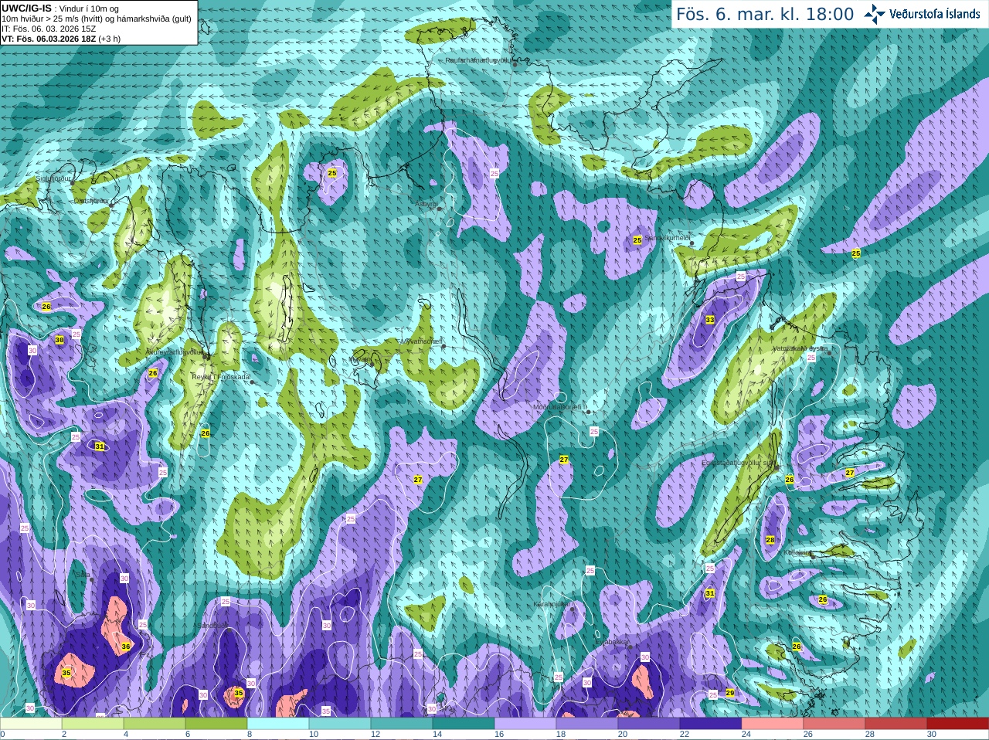The width and height of the screenshot is (989, 740).
Task: Pick the 2–4 m/s legend color
Action: tap(93, 724)
